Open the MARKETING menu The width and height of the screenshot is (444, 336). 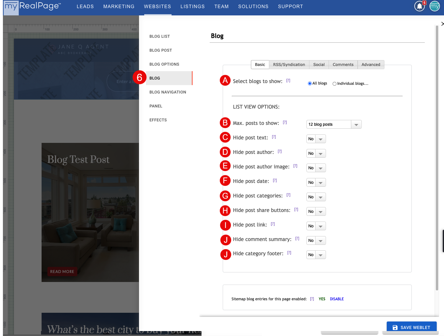(x=119, y=6)
